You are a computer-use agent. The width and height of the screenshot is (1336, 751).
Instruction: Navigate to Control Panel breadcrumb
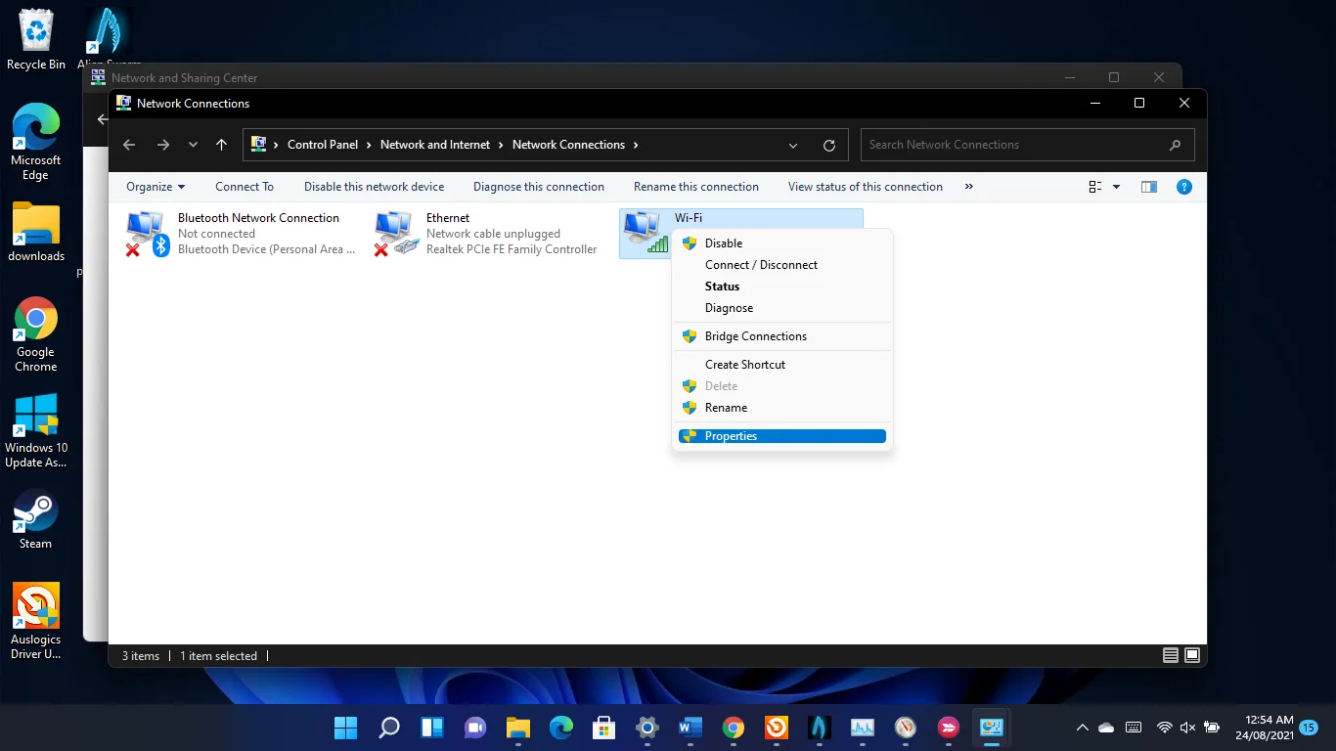coord(323,145)
